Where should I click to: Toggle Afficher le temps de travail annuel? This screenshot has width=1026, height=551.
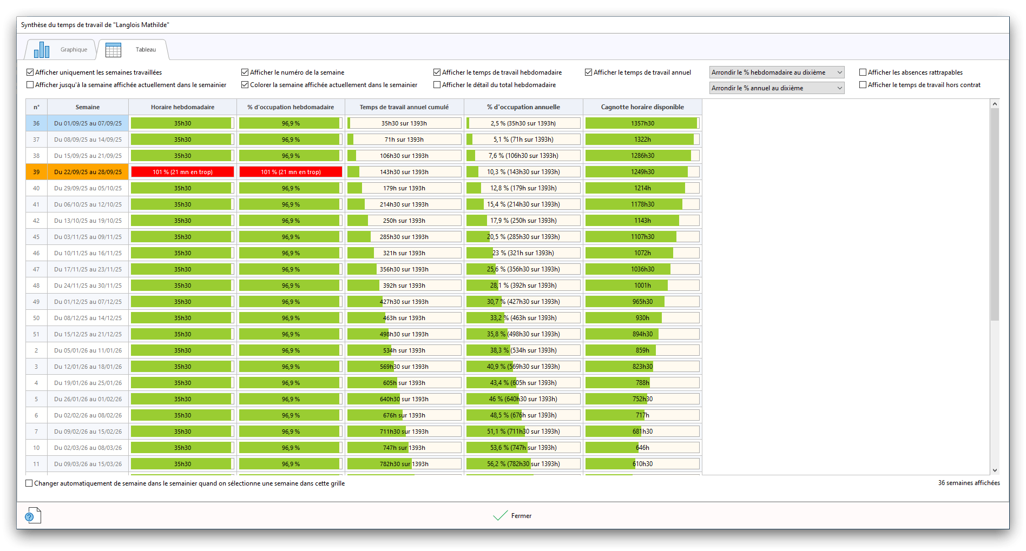coord(589,72)
